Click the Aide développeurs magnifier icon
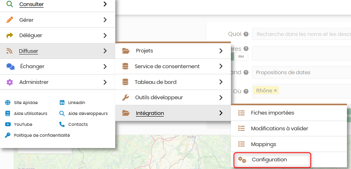This screenshot has height=169, width=351. (x=62, y=113)
